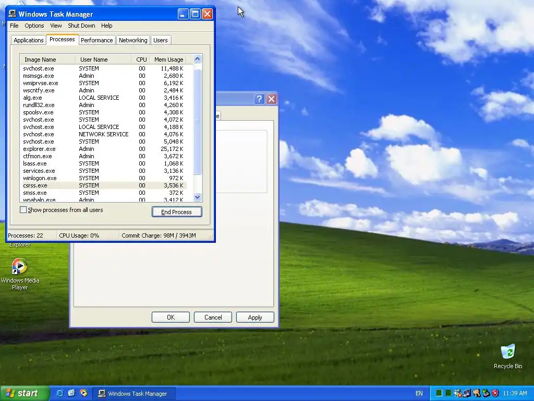Select the wmiprvse.exe process row
Screen dimensions: 534x401
104,83
